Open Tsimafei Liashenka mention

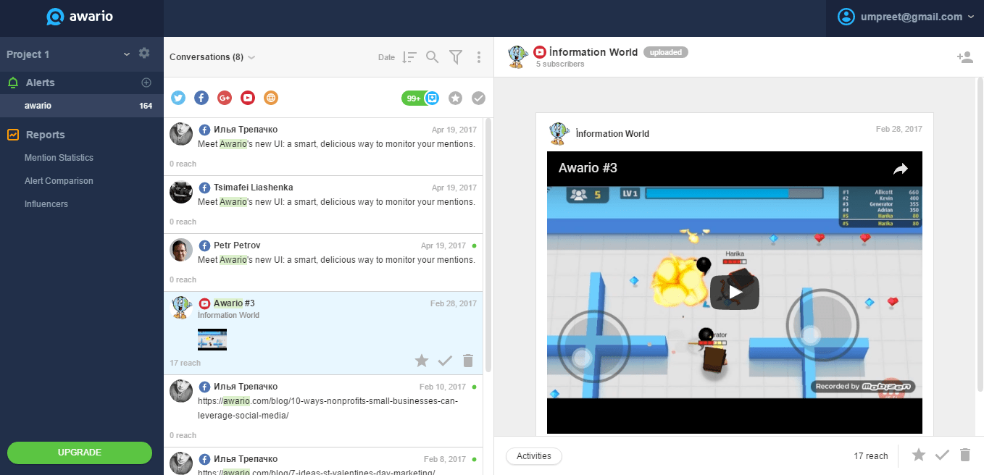click(323, 205)
